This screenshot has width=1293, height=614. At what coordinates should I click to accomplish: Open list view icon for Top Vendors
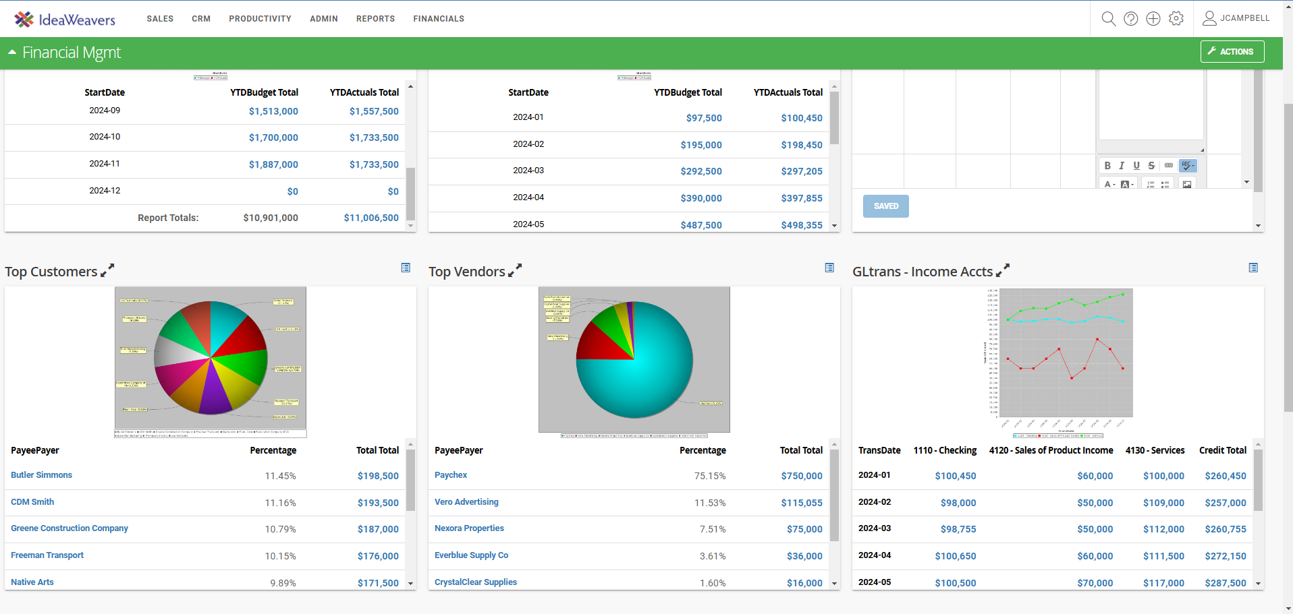829,268
